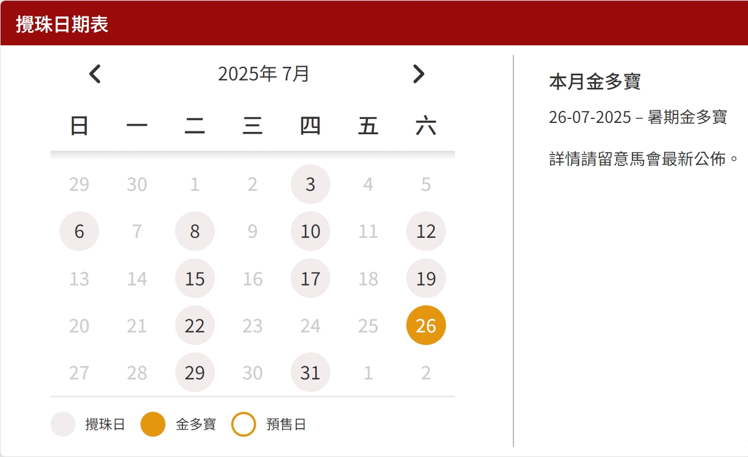Click greyed date 23 in the calendar
748x457 pixels.
(x=253, y=326)
